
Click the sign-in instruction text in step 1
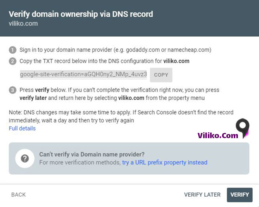[x=115, y=50]
